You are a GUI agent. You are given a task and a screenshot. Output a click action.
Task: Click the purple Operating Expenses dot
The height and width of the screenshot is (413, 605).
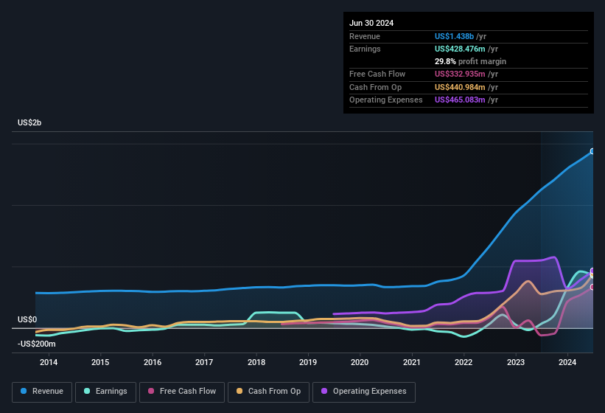pyautogui.click(x=325, y=392)
